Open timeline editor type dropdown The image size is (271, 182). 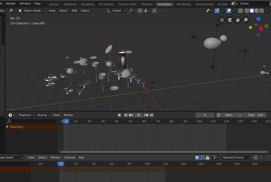(x=12, y=115)
